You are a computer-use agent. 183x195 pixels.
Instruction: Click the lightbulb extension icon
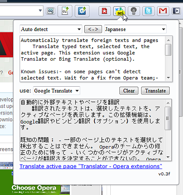[x=134, y=11]
